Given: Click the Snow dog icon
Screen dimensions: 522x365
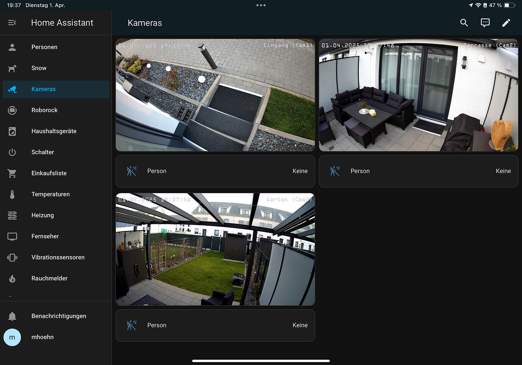Looking at the screenshot, I should [x=12, y=68].
